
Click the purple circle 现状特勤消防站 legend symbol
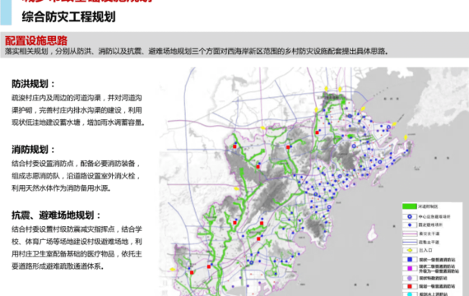click(x=410, y=278)
